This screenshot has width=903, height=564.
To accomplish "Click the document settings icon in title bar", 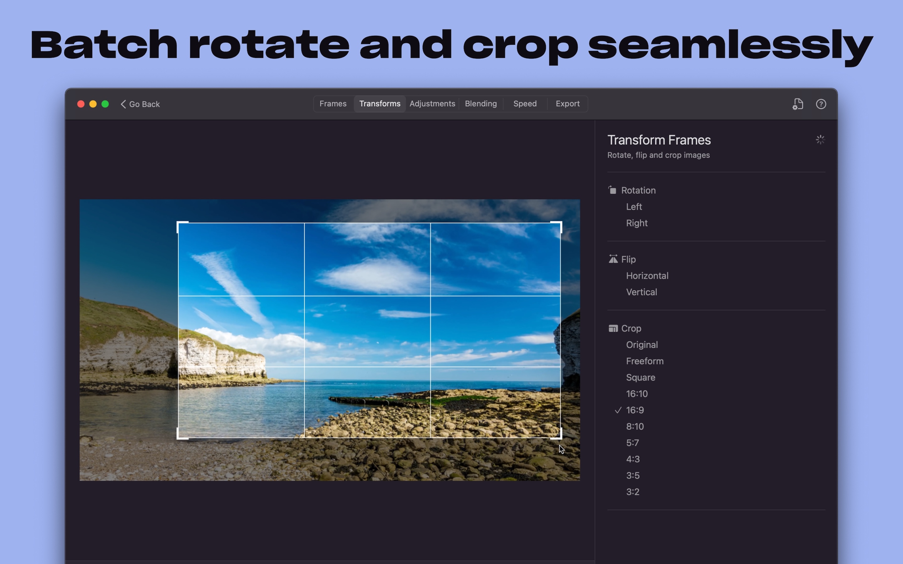I will coord(798,104).
